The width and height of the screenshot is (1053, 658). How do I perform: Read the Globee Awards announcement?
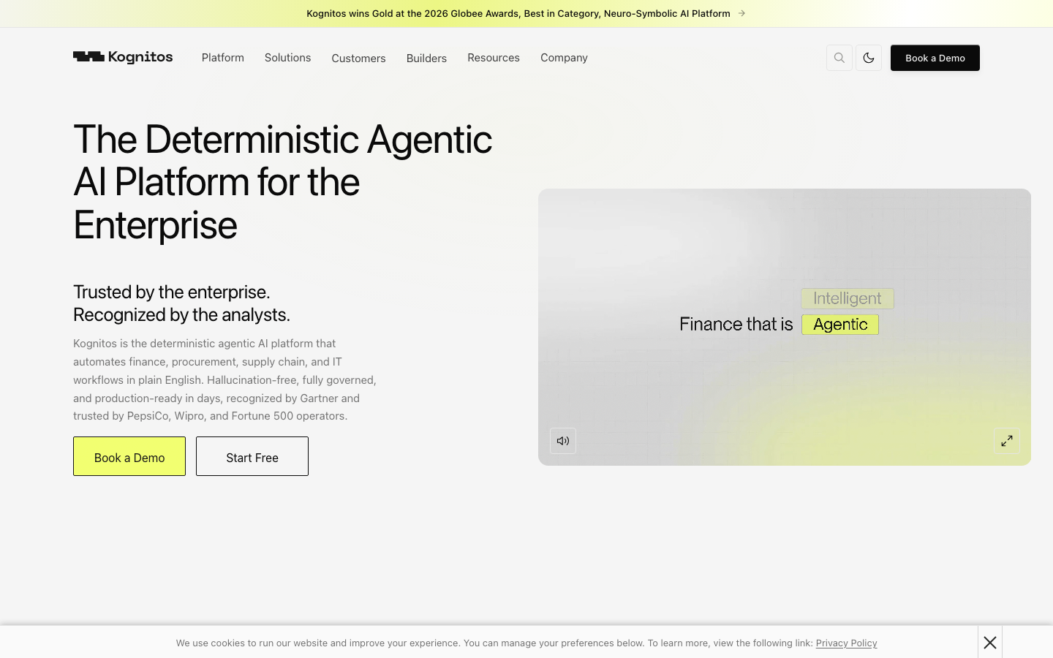[518, 13]
